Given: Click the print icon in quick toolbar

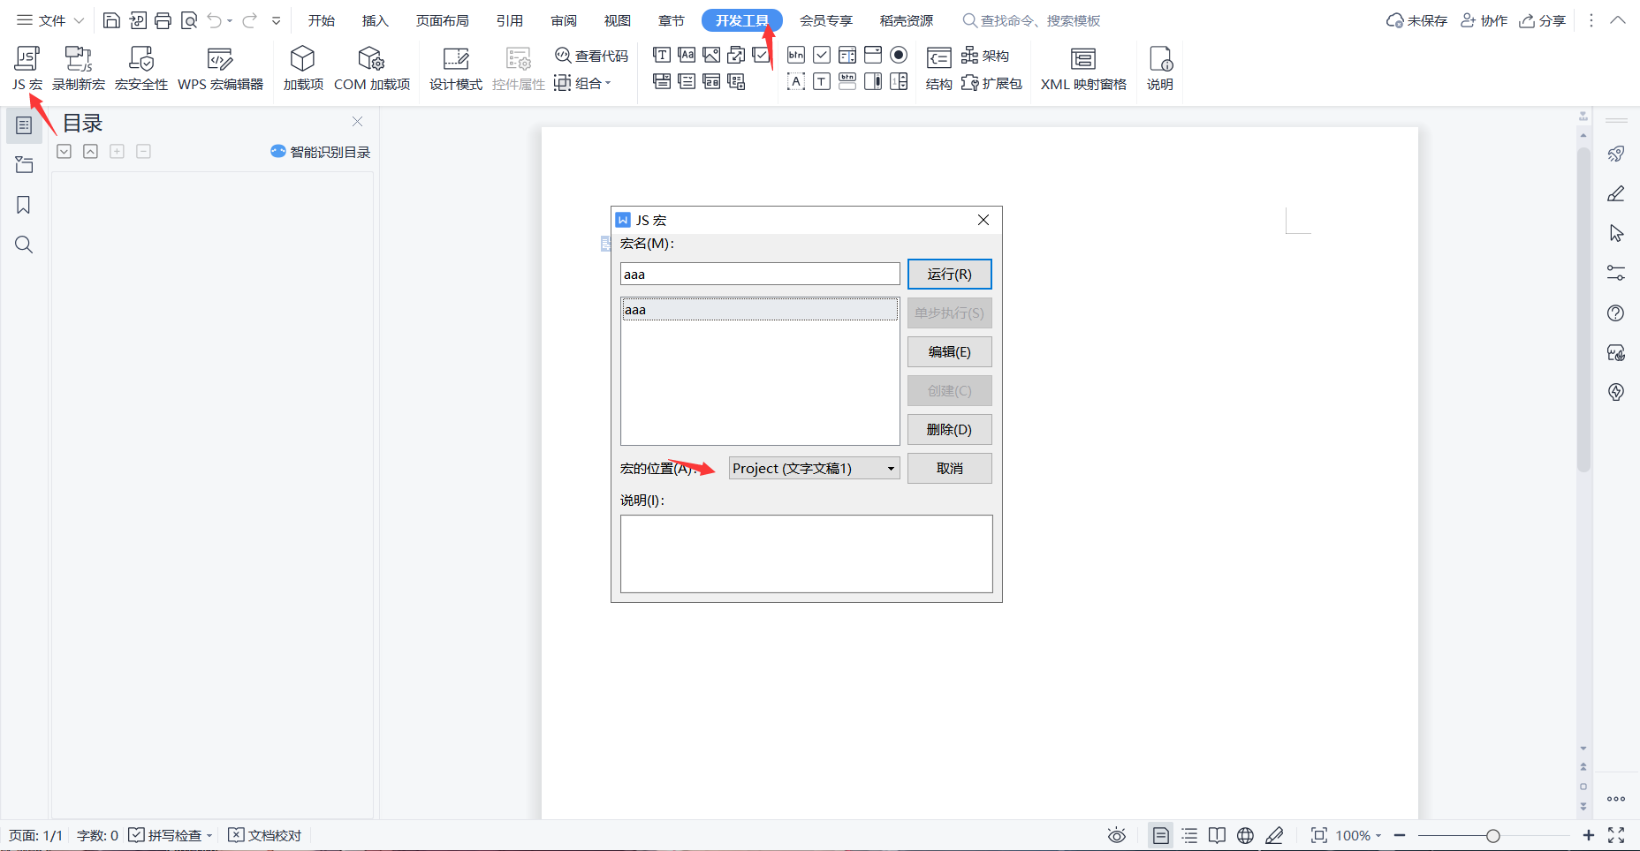Looking at the screenshot, I should (163, 20).
